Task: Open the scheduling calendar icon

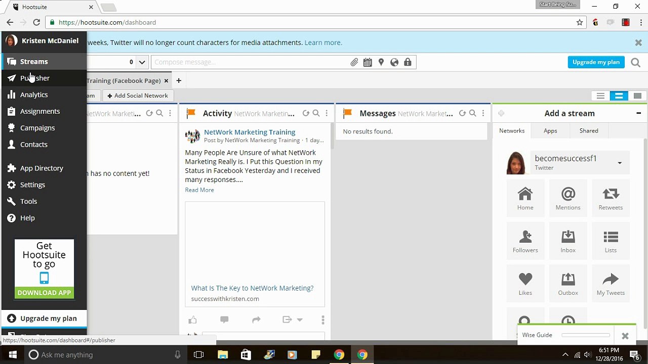Action: [x=368, y=62]
